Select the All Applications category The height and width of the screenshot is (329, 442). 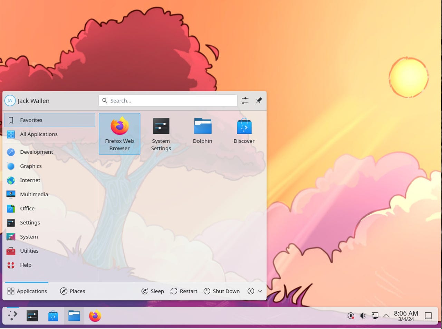point(38,134)
